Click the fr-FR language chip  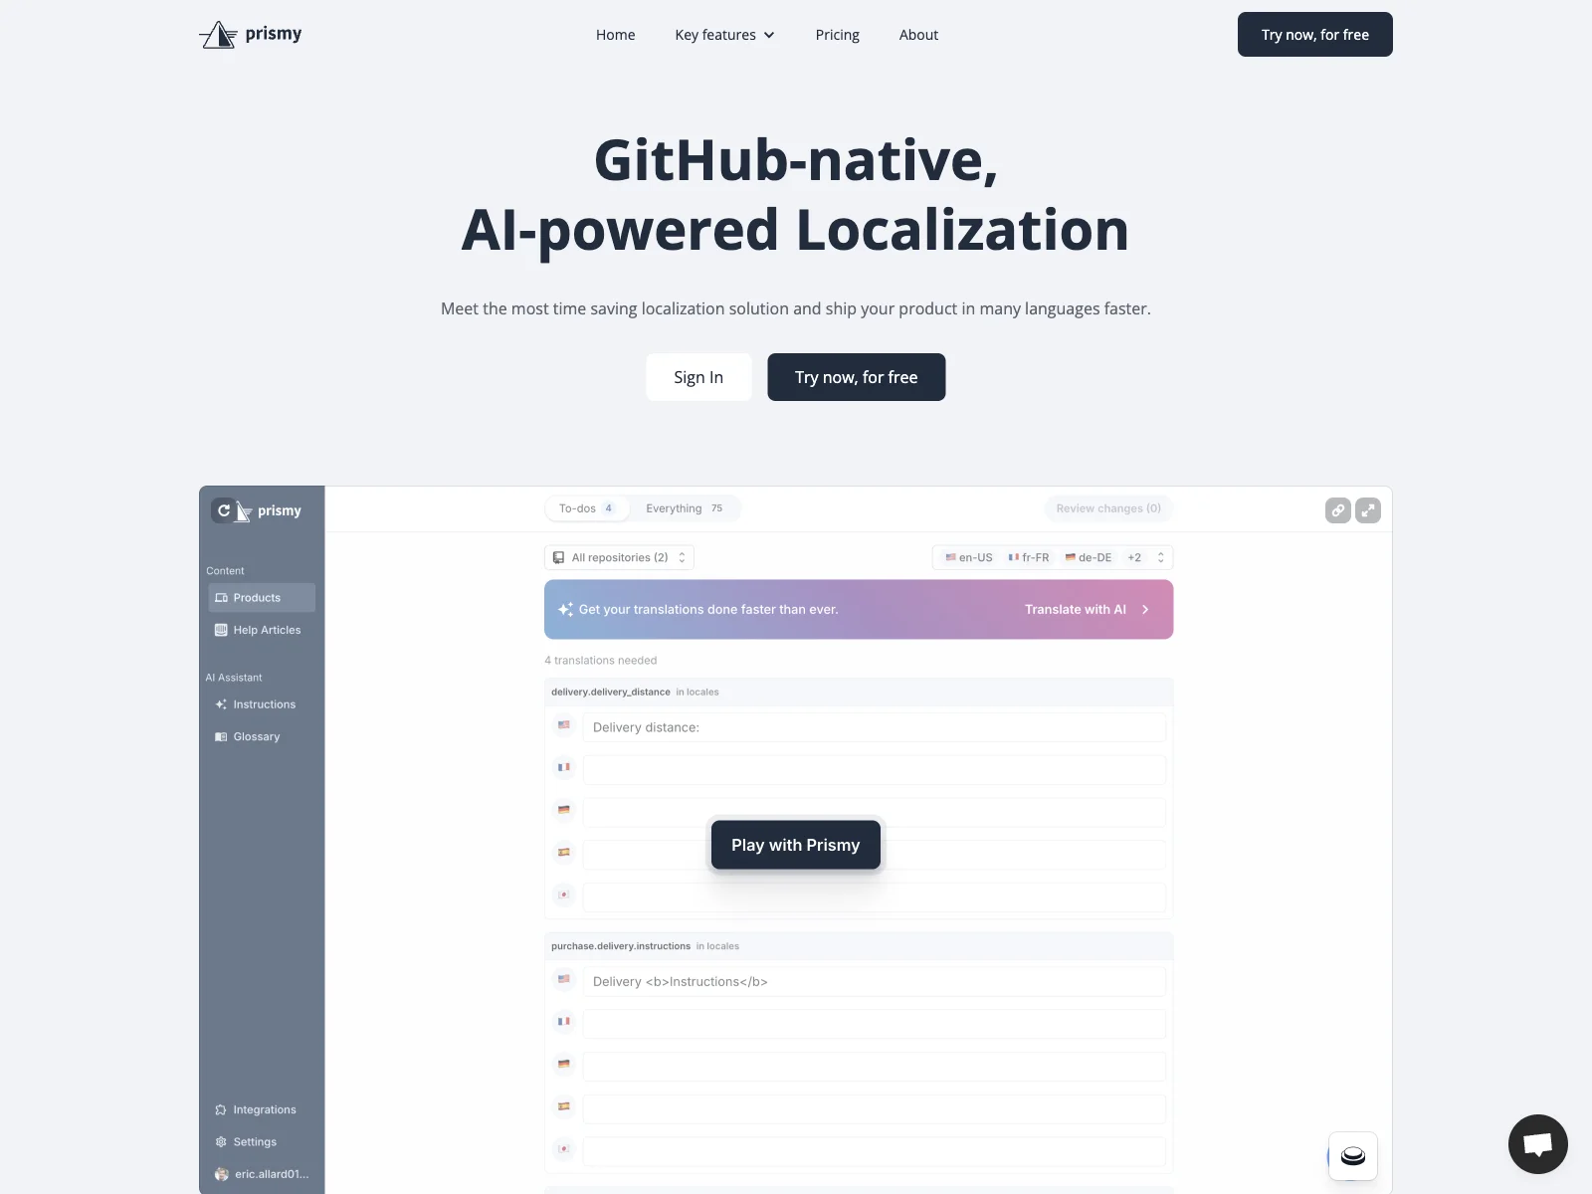tap(1029, 557)
